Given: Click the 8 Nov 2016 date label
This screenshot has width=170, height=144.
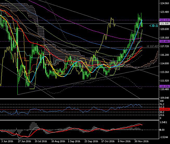Looking at the screenshot, I should (x=124, y=141).
